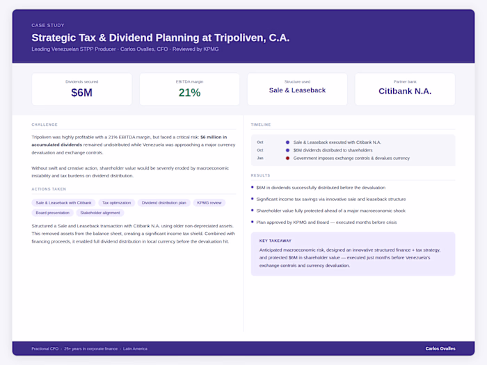Click the blue dot for $6M dividends distributed
The height and width of the screenshot is (365, 487).
click(287, 150)
